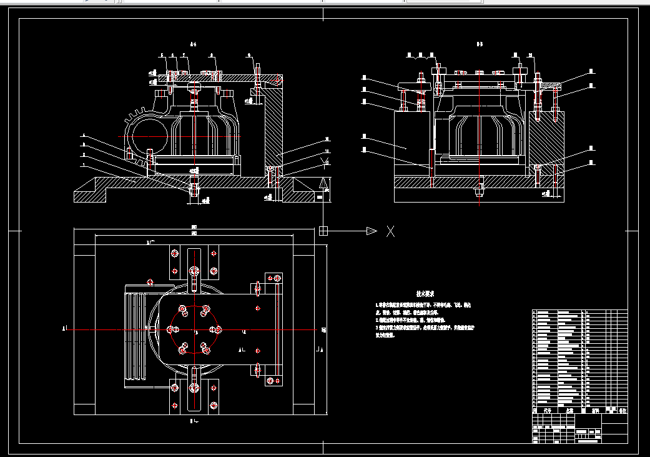Select the 代号 header cell in the parts list

pos(547,411)
